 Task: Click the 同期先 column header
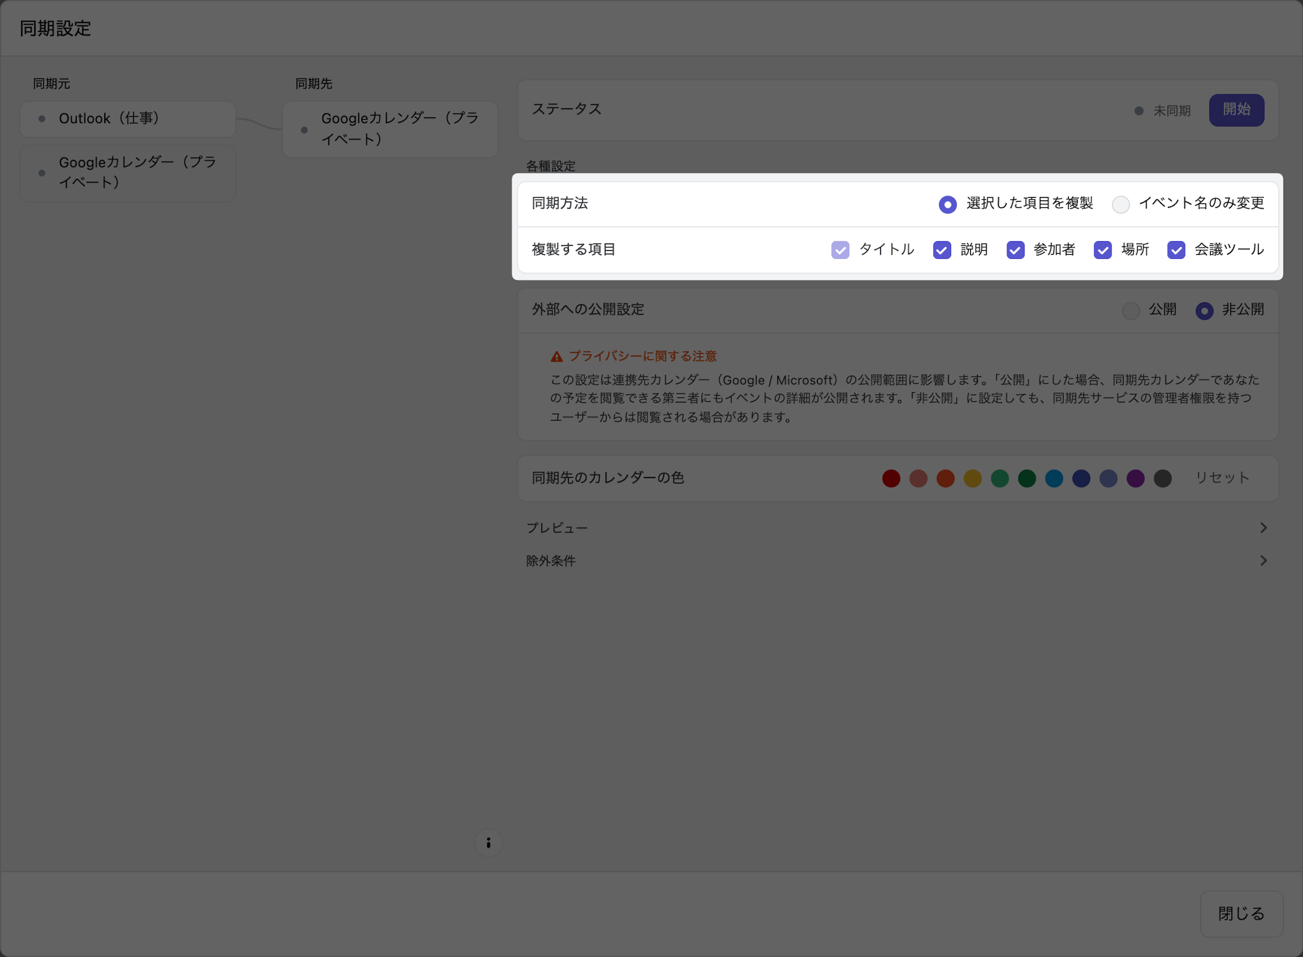click(313, 84)
